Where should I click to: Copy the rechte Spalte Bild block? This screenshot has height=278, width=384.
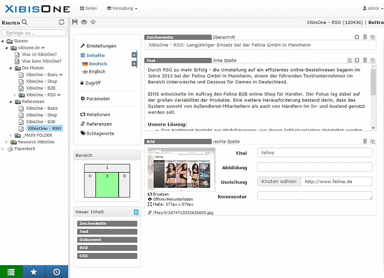coord(372,141)
